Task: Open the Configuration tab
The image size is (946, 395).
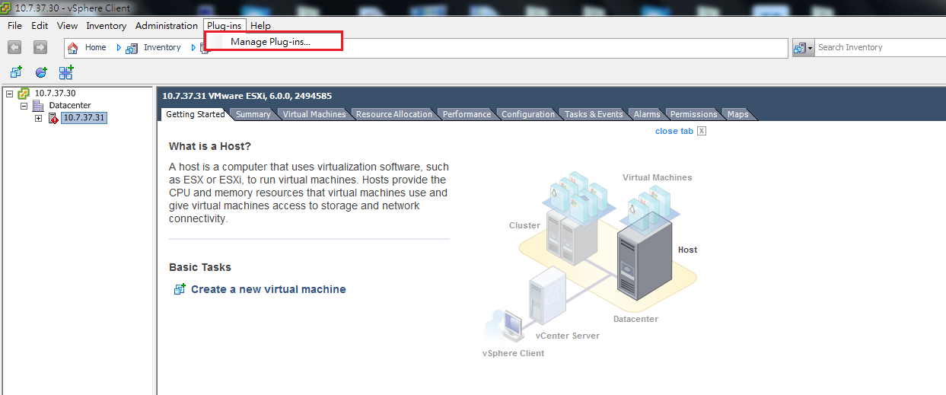Action: pyautogui.click(x=528, y=114)
